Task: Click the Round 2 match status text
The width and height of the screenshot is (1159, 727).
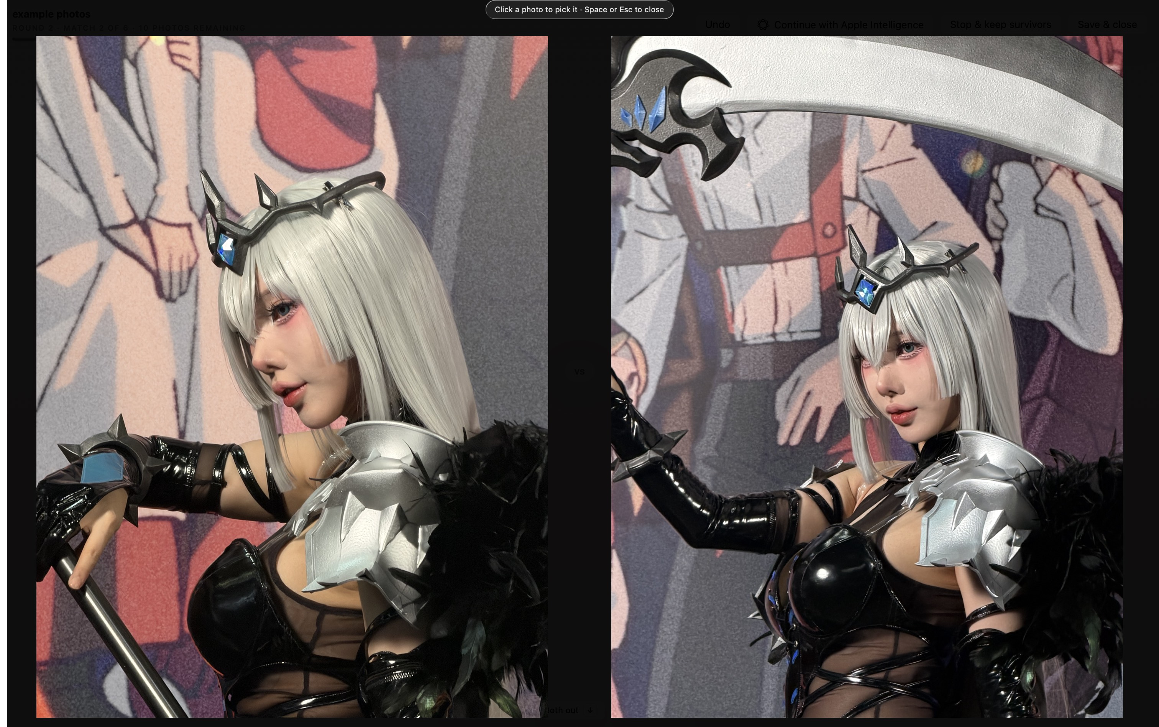Action: (x=129, y=28)
